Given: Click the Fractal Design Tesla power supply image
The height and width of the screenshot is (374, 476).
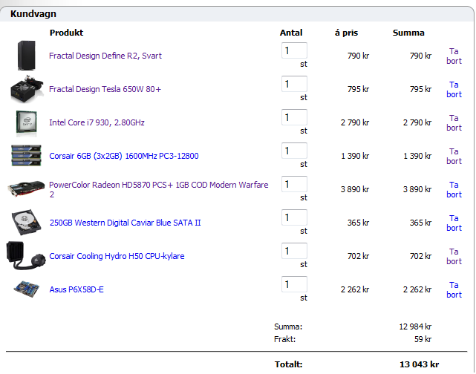Looking at the screenshot, I should tap(27, 89).
